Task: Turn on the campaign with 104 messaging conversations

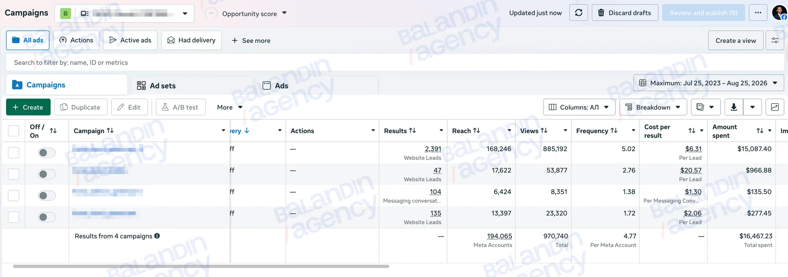Action: click(x=46, y=196)
